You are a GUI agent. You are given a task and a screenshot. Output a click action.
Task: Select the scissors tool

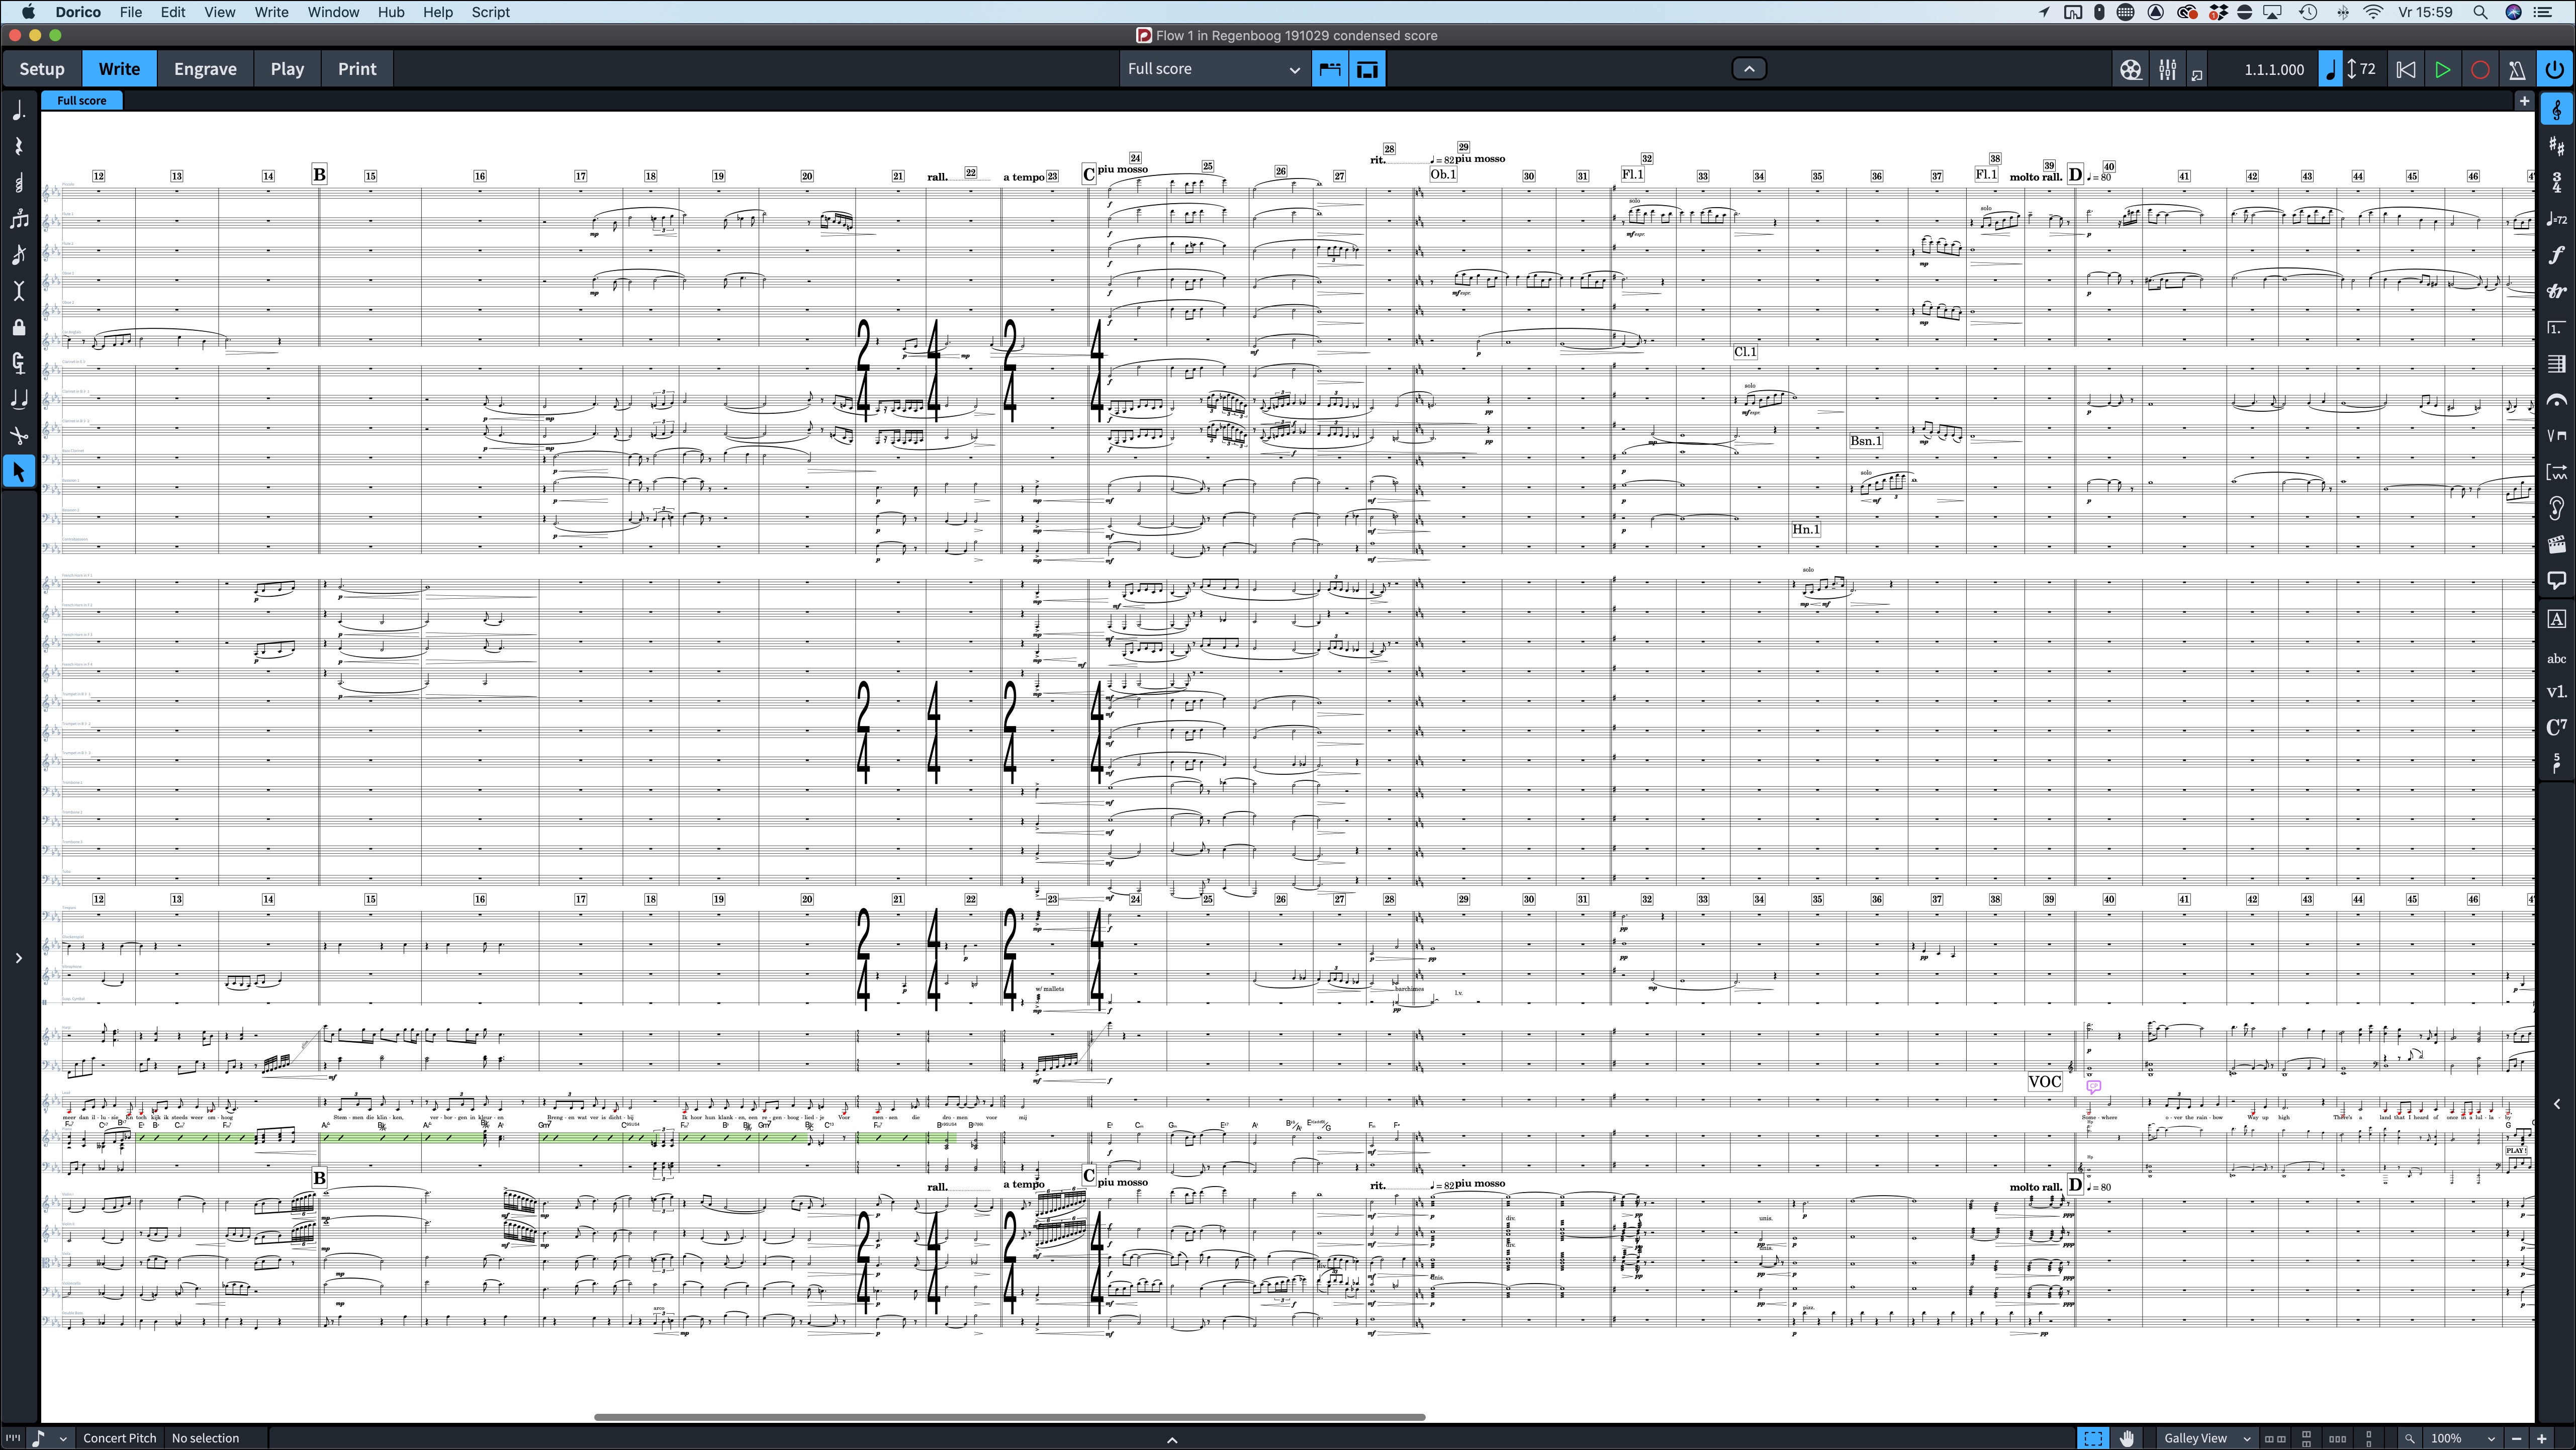[x=19, y=435]
